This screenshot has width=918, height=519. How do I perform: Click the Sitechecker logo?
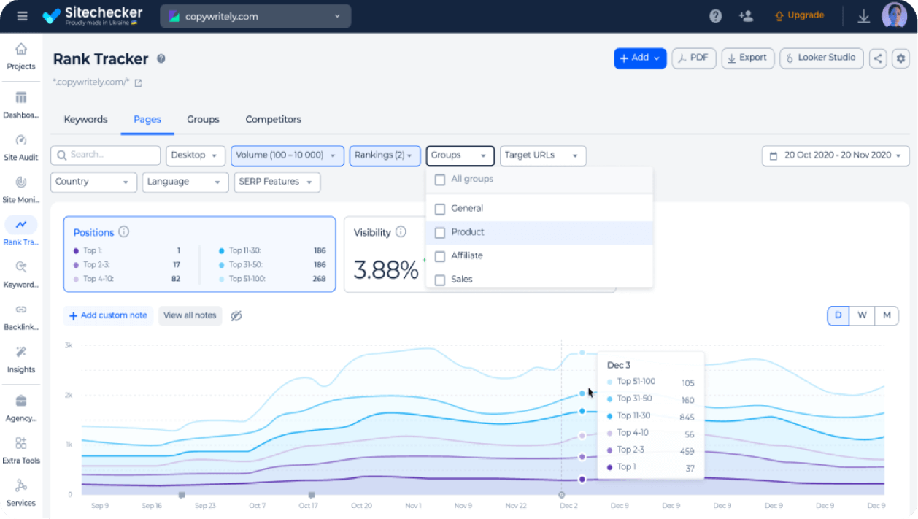tap(93, 15)
